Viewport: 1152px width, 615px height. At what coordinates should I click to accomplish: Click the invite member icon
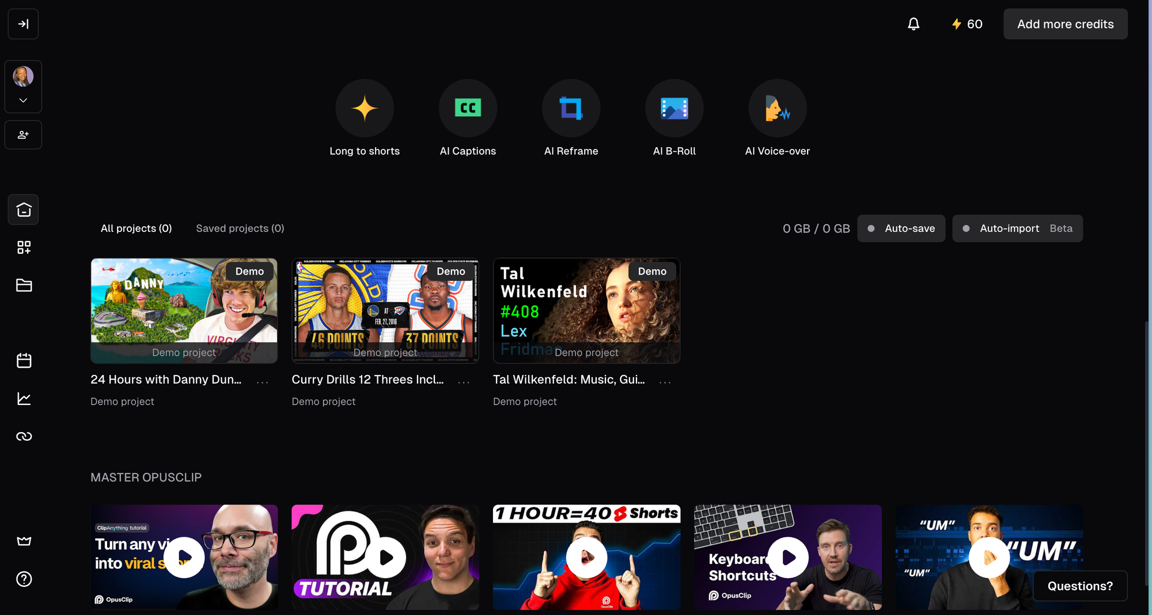coord(23,135)
